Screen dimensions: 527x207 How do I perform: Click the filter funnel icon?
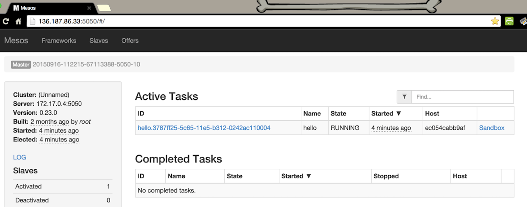(x=404, y=97)
